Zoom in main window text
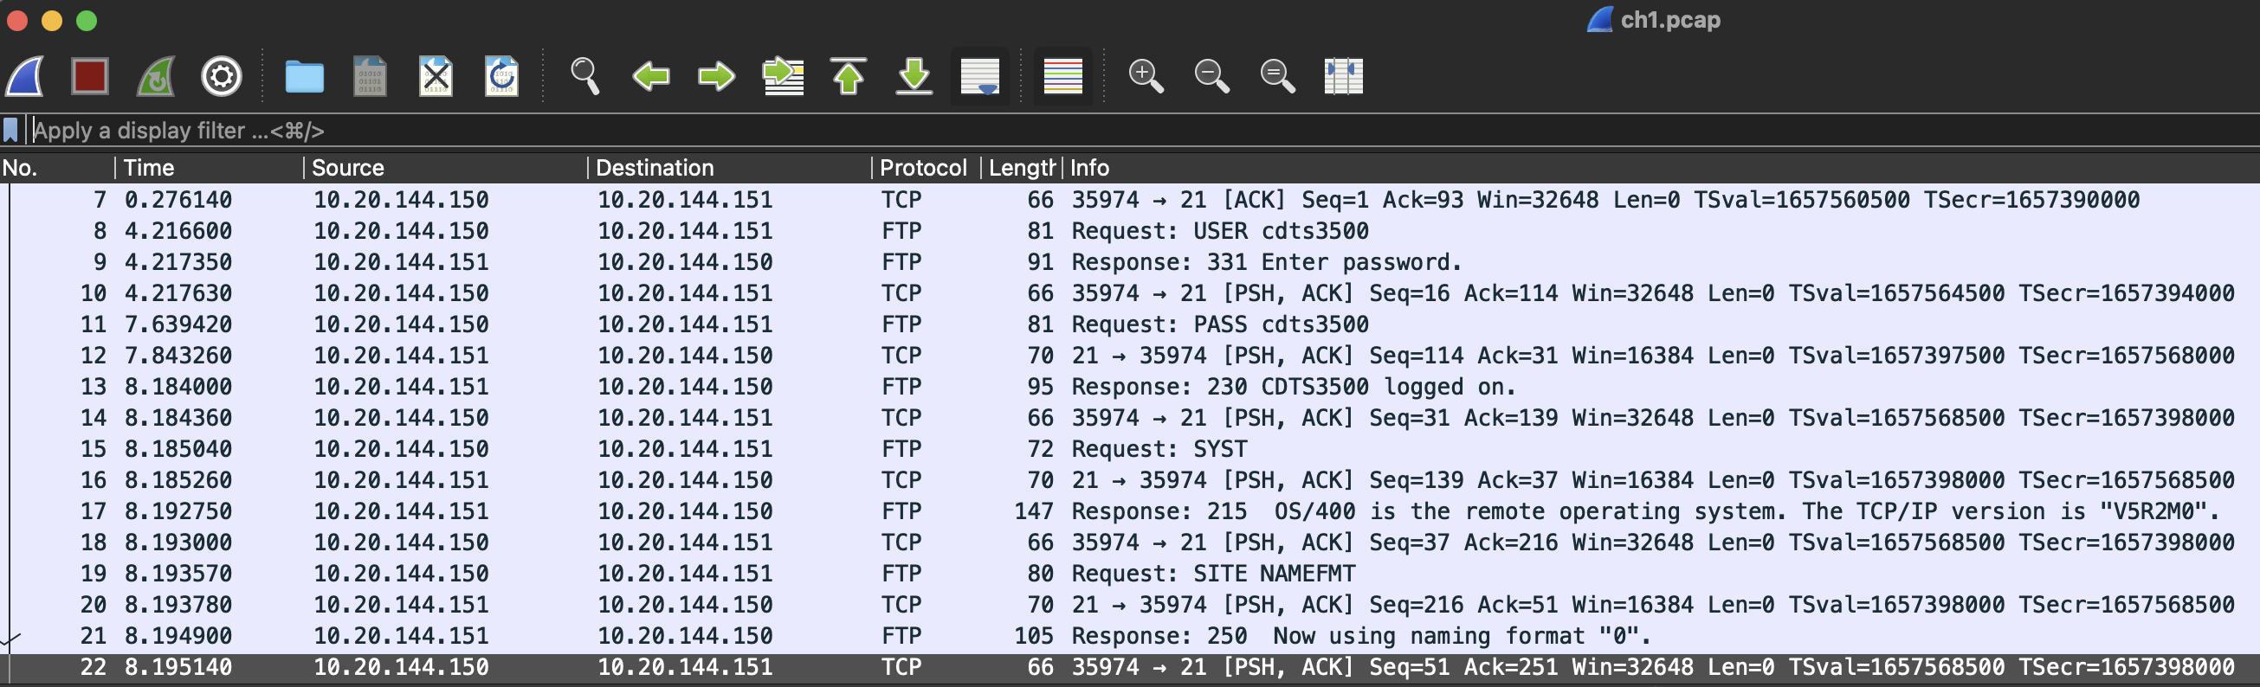The height and width of the screenshot is (687, 2260). 1146,76
